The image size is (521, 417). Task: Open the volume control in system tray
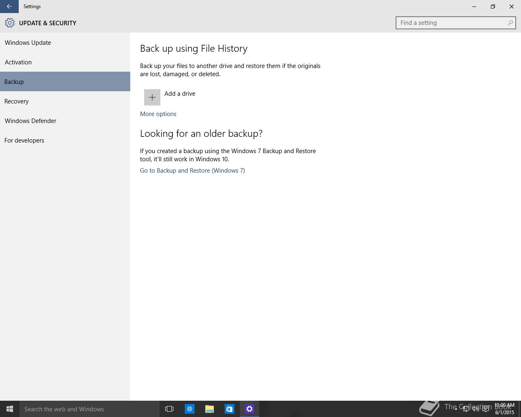[475, 409]
